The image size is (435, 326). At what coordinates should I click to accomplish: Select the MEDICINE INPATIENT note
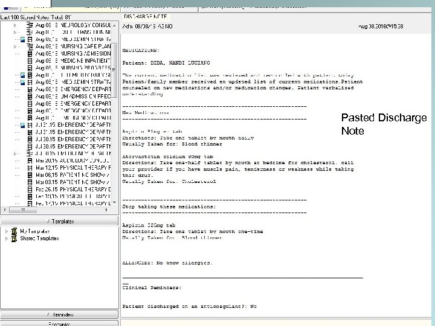point(73,61)
